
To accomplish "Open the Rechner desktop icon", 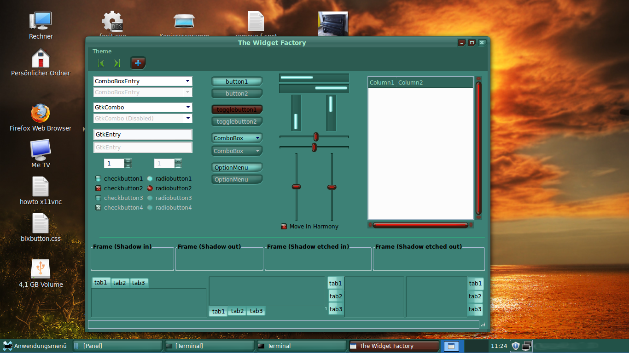I will pyautogui.click(x=41, y=21).
